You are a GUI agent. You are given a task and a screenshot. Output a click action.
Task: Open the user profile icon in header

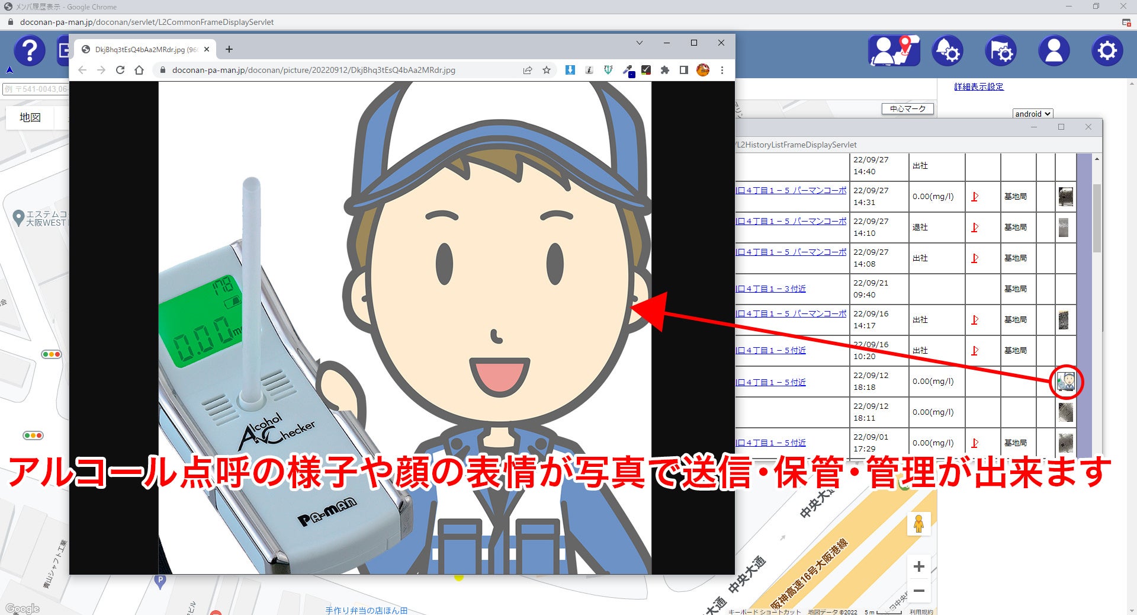1054,51
